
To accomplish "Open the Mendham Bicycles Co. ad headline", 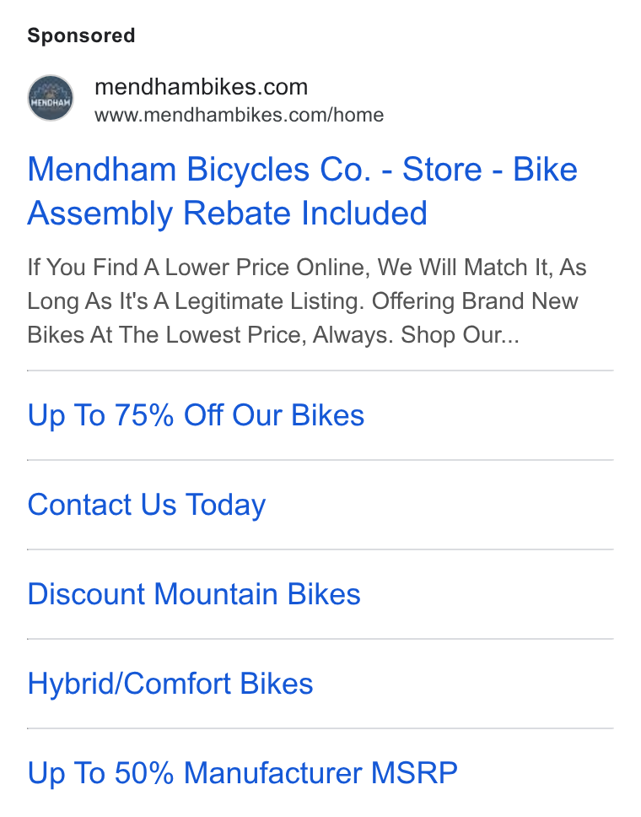I will (x=303, y=191).
